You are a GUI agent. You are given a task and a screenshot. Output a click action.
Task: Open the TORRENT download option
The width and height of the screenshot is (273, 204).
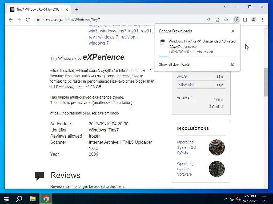[x=186, y=84]
